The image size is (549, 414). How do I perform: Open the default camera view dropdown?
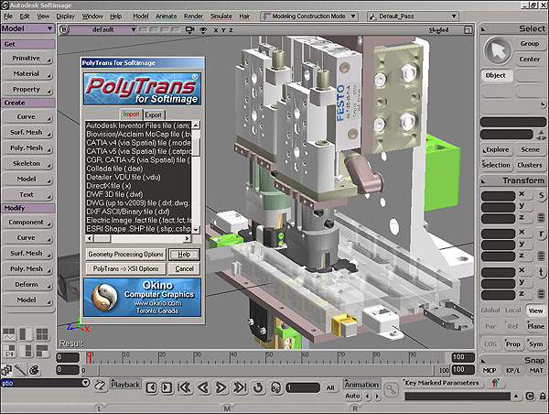tap(102, 30)
